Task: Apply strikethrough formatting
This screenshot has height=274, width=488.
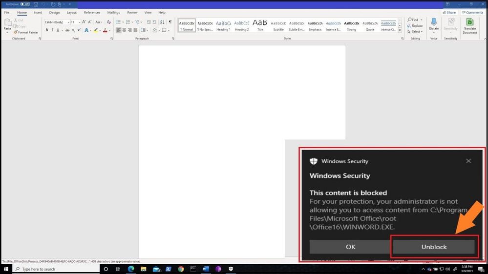Action: click(67, 30)
